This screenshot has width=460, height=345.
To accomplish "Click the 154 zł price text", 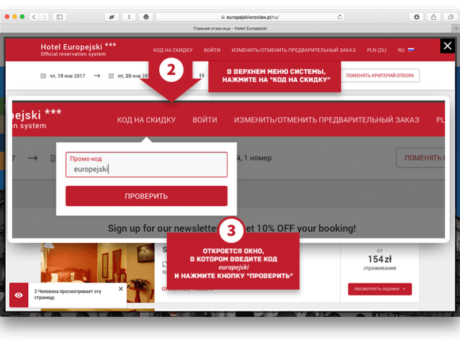I will tap(380, 259).
